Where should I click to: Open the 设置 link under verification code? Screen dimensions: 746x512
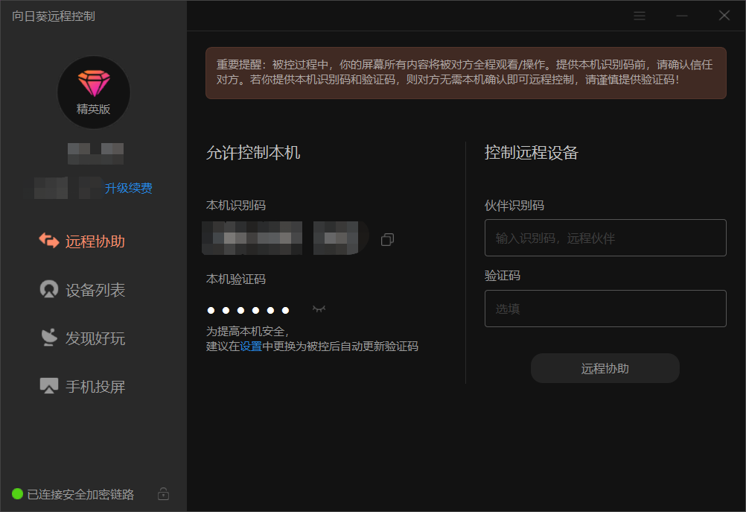[251, 347]
